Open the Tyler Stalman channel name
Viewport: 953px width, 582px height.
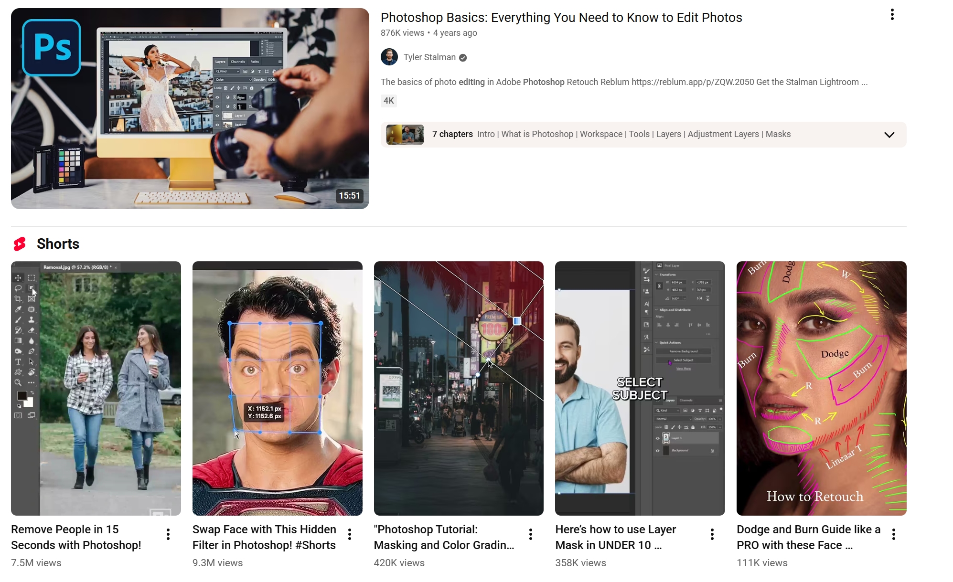429,57
